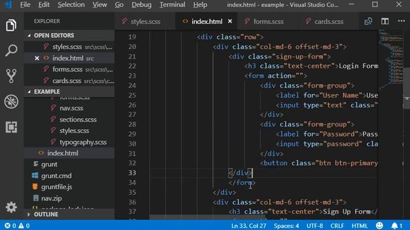Screen dimensions: 410x230
Task: Open index.html in the EXAMPLE tree
Action: point(69,153)
